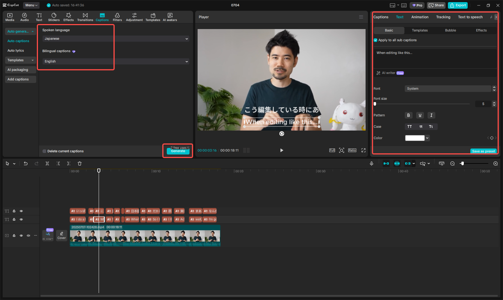Image resolution: width=503 pixels, height=300 pixels.
Task: Select the Transitions tool
Action: click(85, 17)
